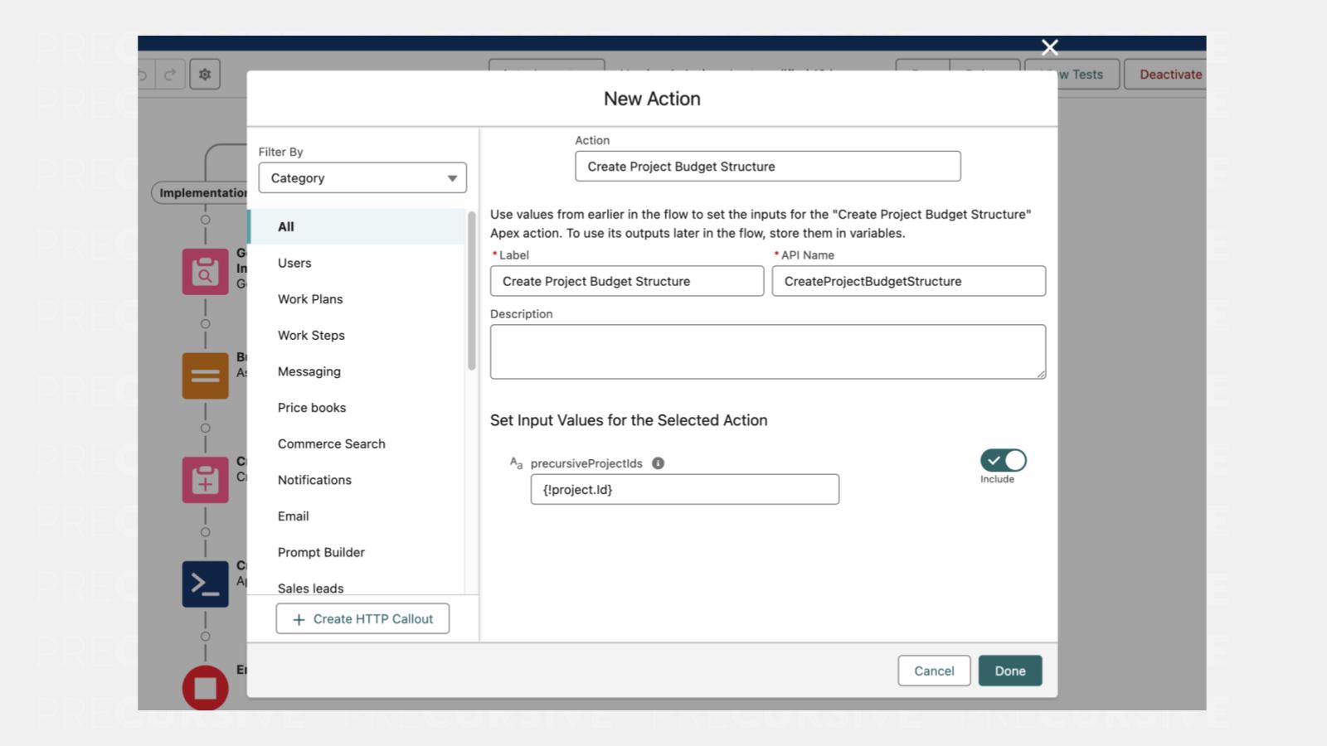Click into the Description text area
This screenshot has height=746, width=1327.
point(767,352)
